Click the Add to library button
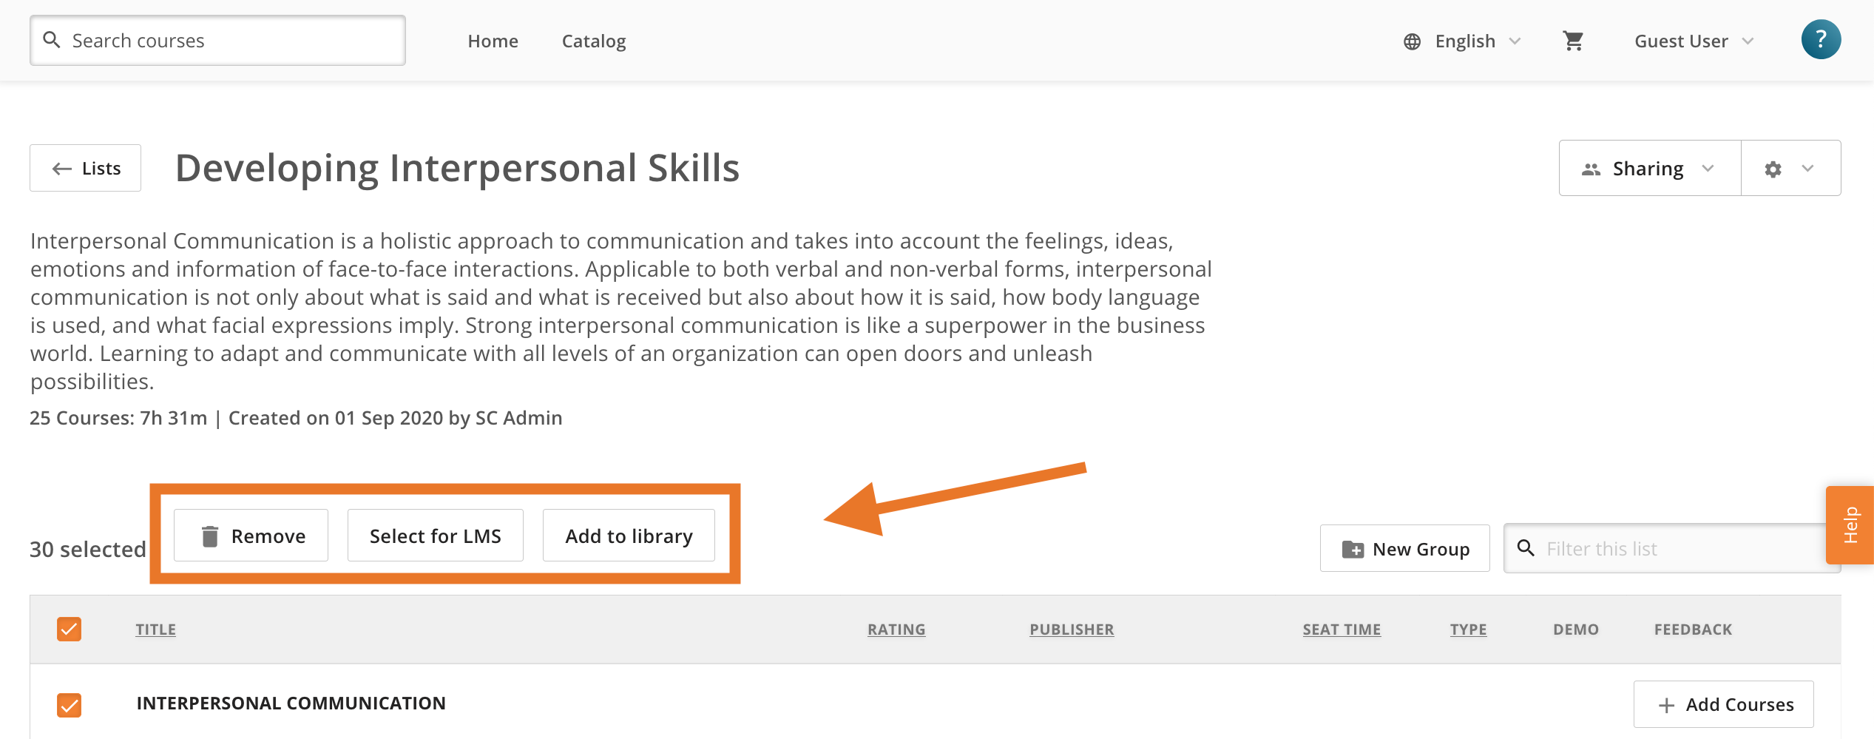1874x739 pixels. point(629,536)
